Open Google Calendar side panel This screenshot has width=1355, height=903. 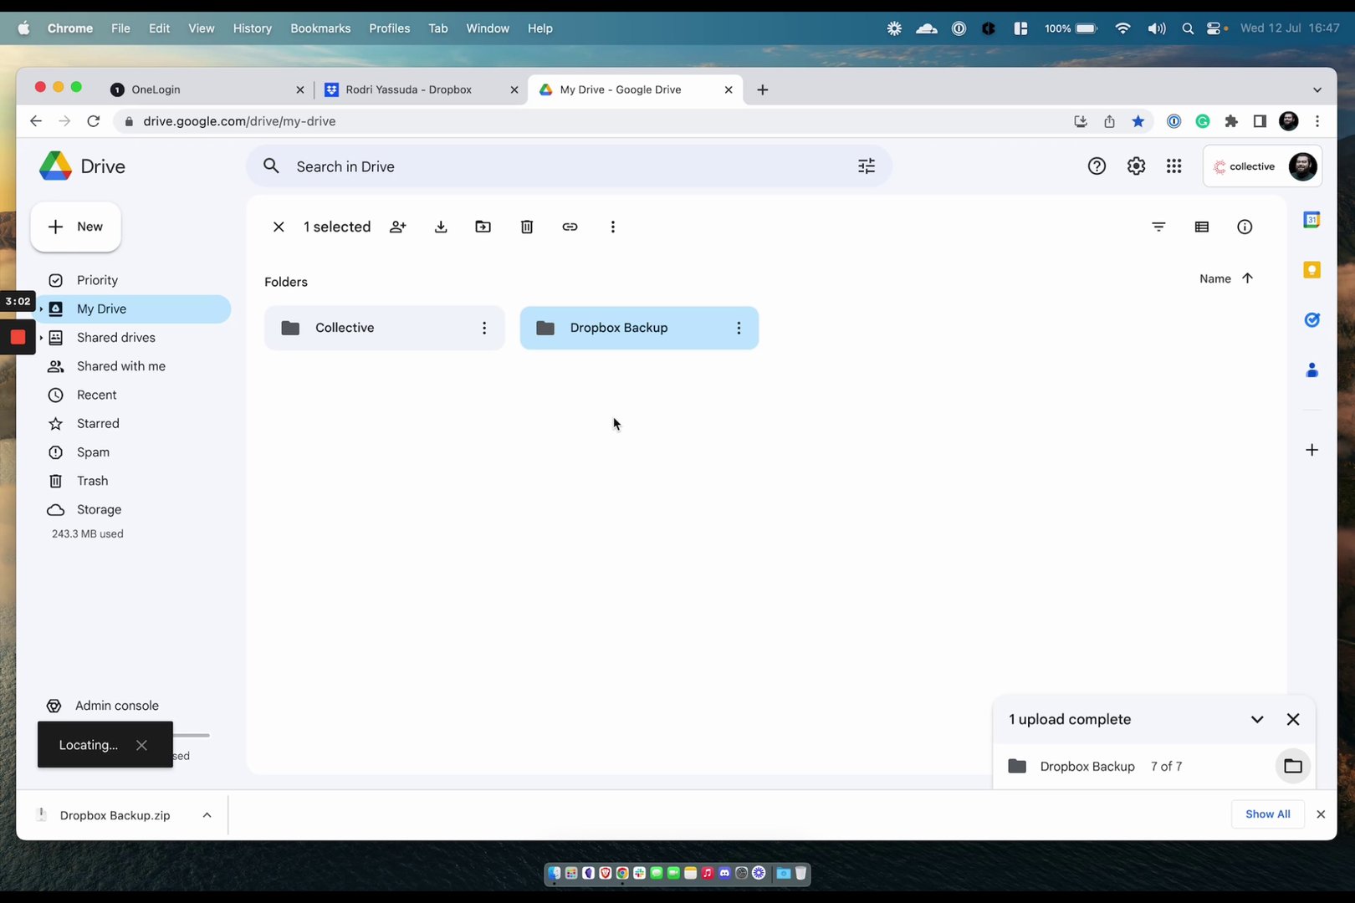1312,220
